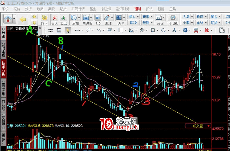Click the AG text label tool icon
Viewport: 230px width, 151px height.
pos(58,30)
